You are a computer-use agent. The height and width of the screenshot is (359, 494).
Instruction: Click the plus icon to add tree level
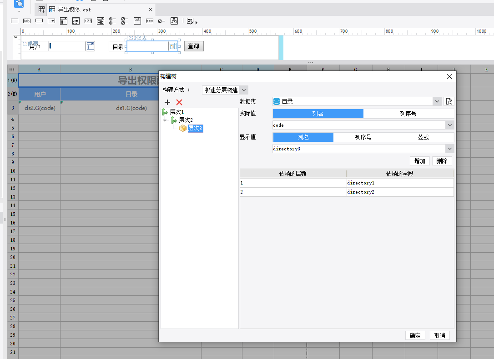click(x=167, y=103)
